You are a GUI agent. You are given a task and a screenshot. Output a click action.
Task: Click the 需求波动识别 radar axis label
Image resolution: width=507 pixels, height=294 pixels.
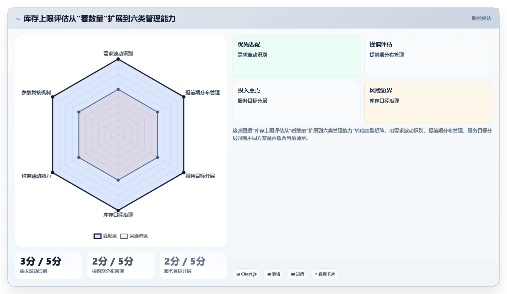point(118,54)
